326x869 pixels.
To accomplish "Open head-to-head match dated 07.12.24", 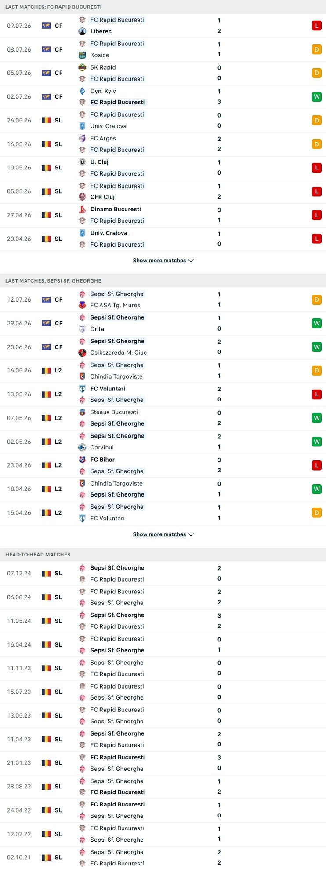I will pyautogui.click(x=163, y=574).
